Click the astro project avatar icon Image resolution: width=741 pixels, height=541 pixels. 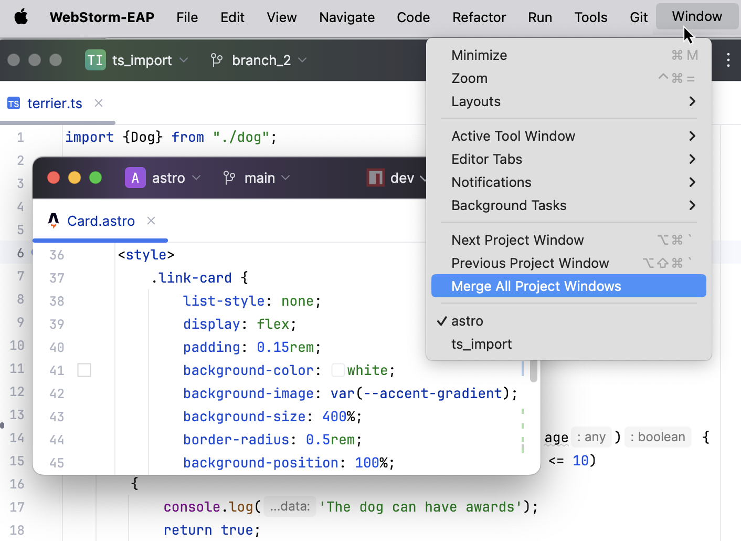coord(135,178)
